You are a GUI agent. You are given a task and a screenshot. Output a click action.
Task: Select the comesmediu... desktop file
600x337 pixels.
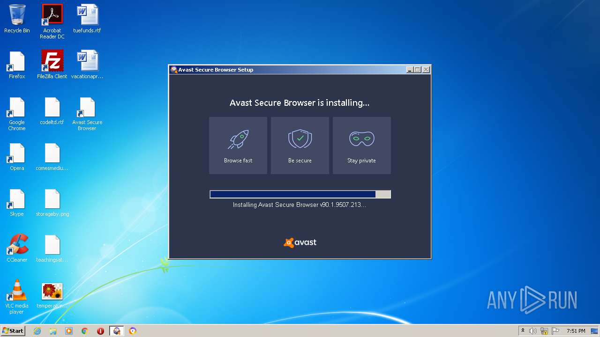point(52,157)
